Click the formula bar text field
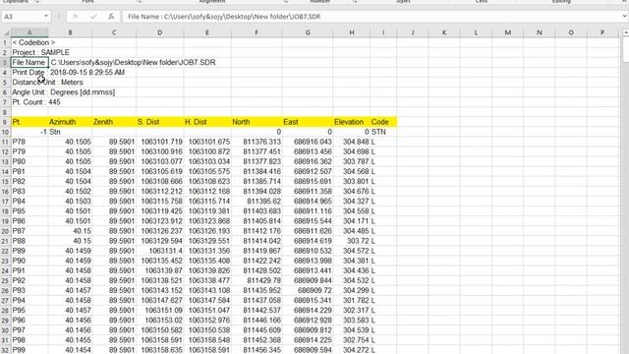The height and width of the screenshot is (354, 629). 372,17
